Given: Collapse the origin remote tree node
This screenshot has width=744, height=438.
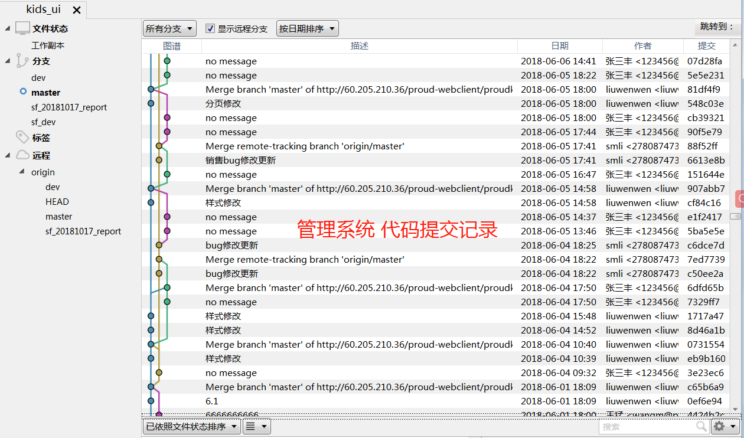Looking at the screenshot, I should [x=22, y=172].
